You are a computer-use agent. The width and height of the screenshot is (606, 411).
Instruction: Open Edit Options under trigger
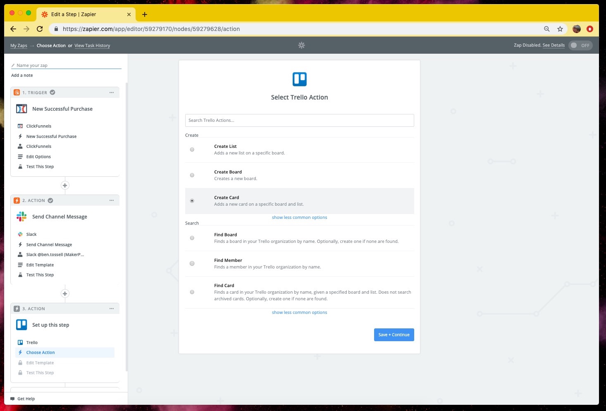[38, 157]
